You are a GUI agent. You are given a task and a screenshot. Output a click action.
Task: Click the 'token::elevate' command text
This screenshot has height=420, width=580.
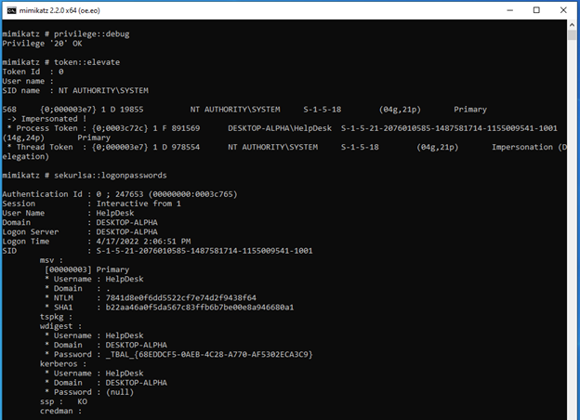87,62
